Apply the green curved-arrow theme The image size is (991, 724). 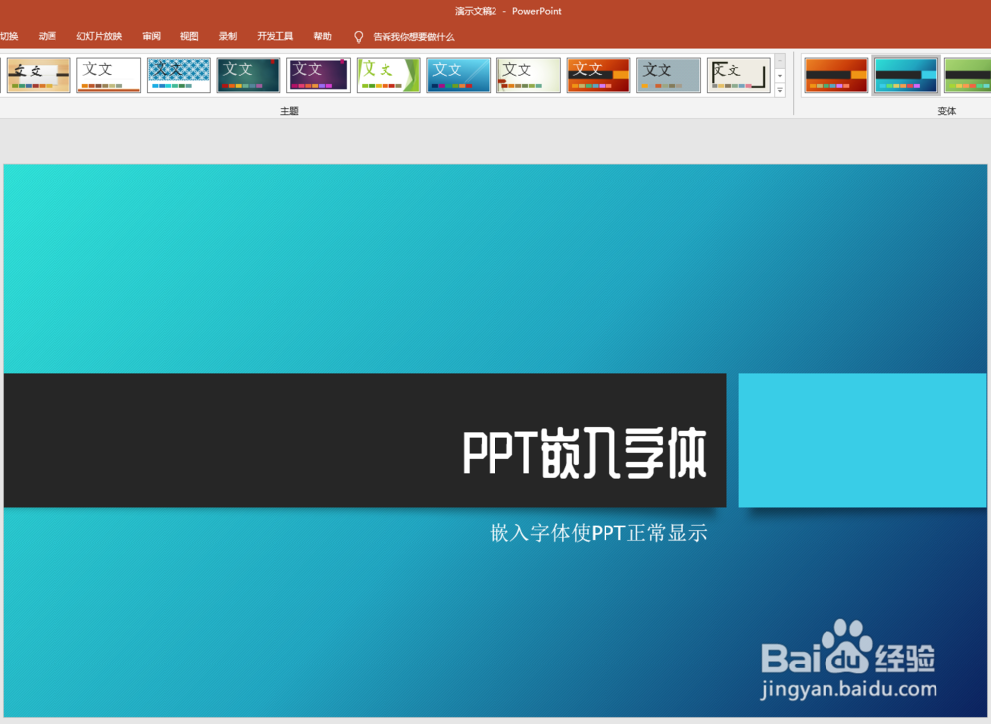point(387,74)
